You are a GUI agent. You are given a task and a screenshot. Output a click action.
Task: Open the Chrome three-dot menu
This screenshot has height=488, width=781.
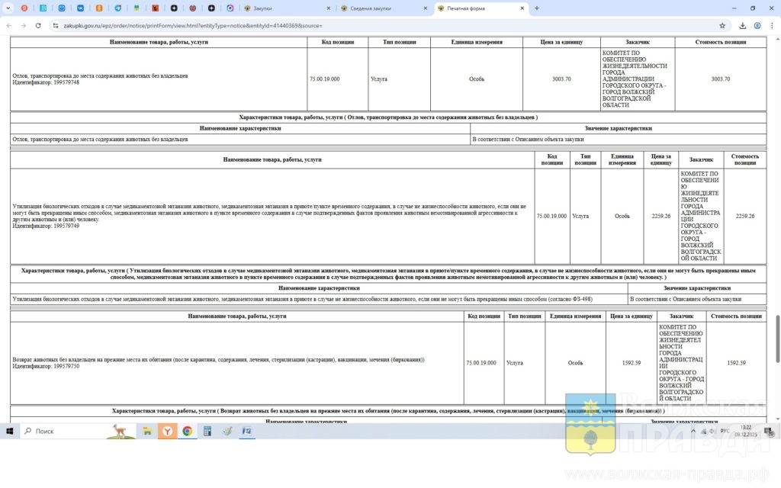click(x=772, y=25)
